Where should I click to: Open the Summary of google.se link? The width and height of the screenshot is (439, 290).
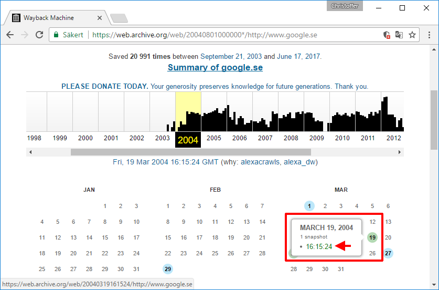point(215,68)
